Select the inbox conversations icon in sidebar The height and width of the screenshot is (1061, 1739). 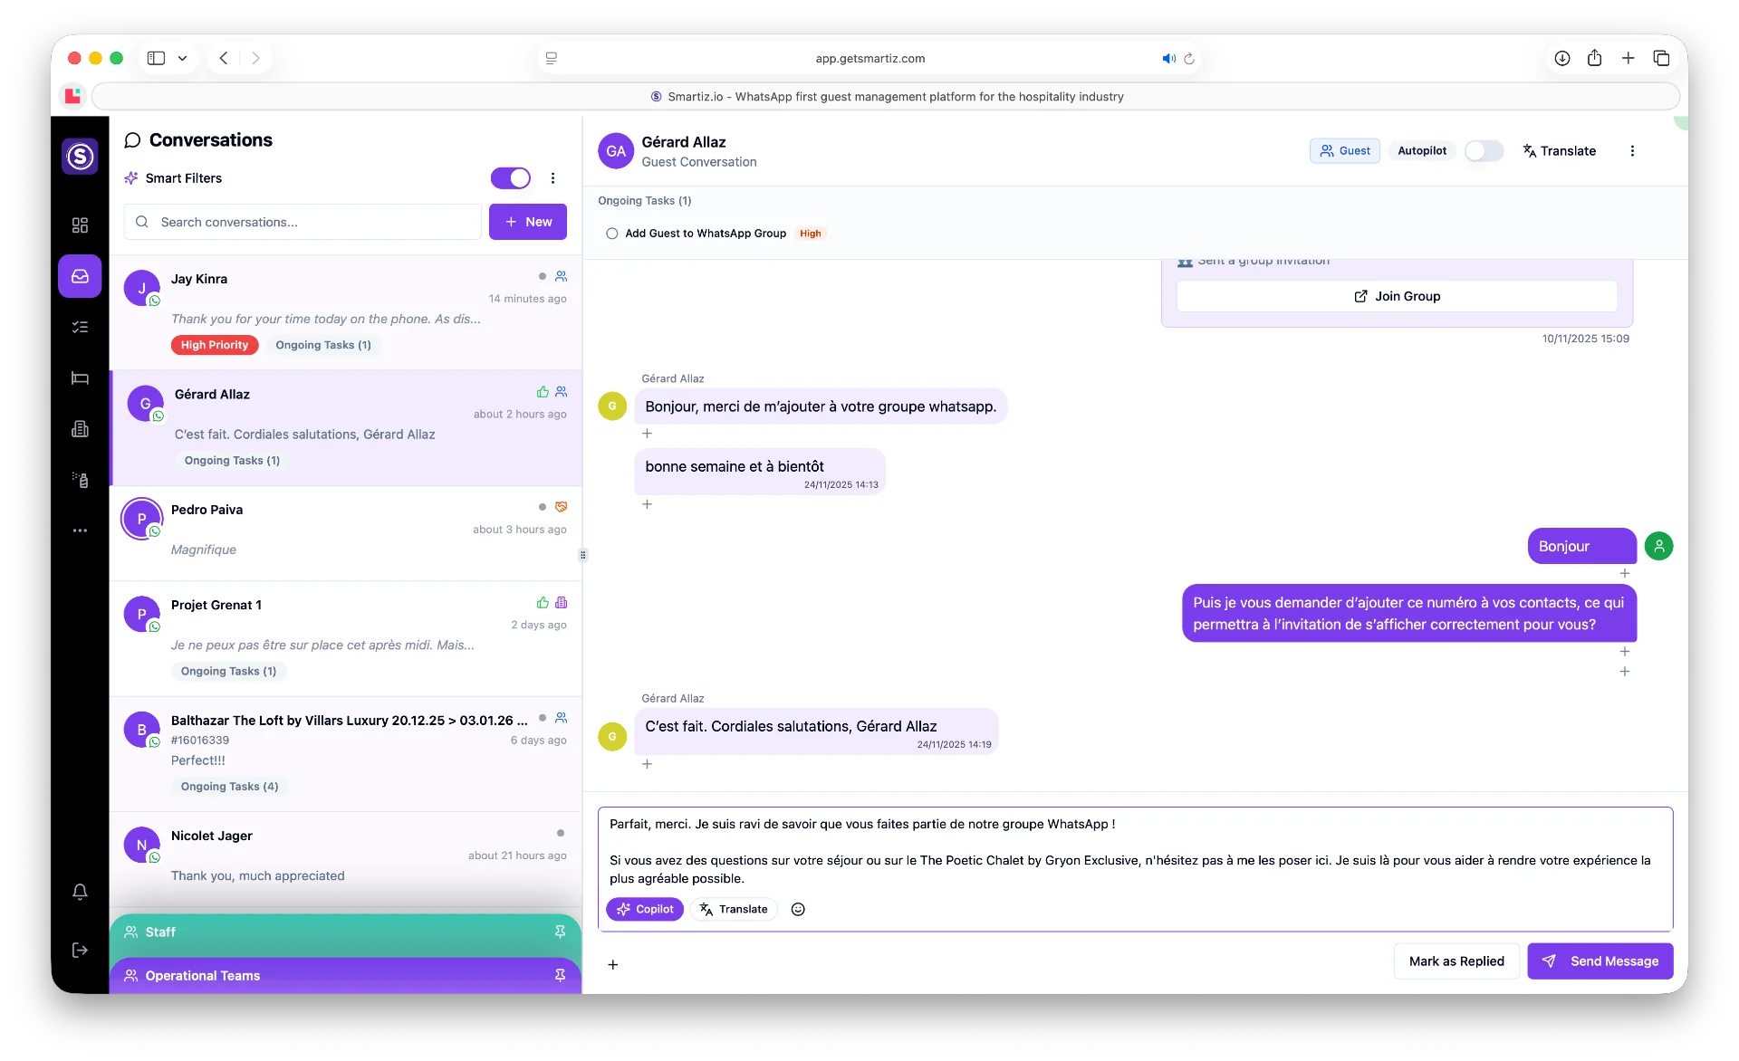pyautogui.click(x=80, y=276)
